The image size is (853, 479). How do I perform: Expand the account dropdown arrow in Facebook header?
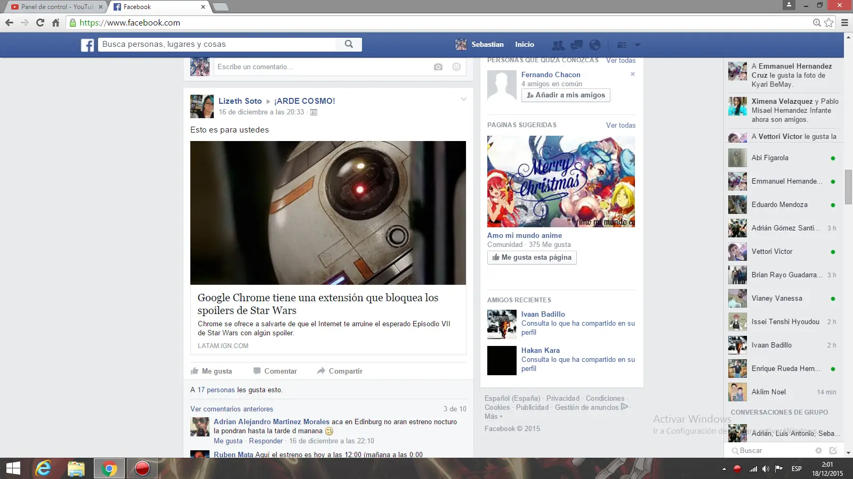(638, 45)
